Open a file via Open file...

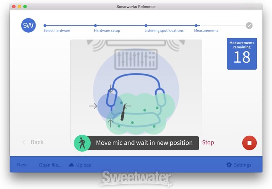(x=50, y=165)
